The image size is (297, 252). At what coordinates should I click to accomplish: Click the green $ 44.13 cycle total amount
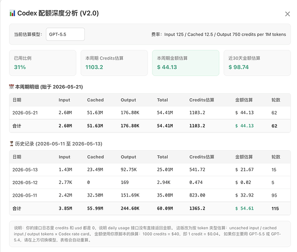pos(244,125)
